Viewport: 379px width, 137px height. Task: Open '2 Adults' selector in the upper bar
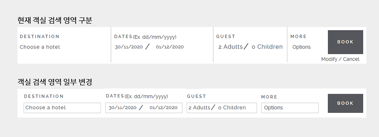point(230,47)
